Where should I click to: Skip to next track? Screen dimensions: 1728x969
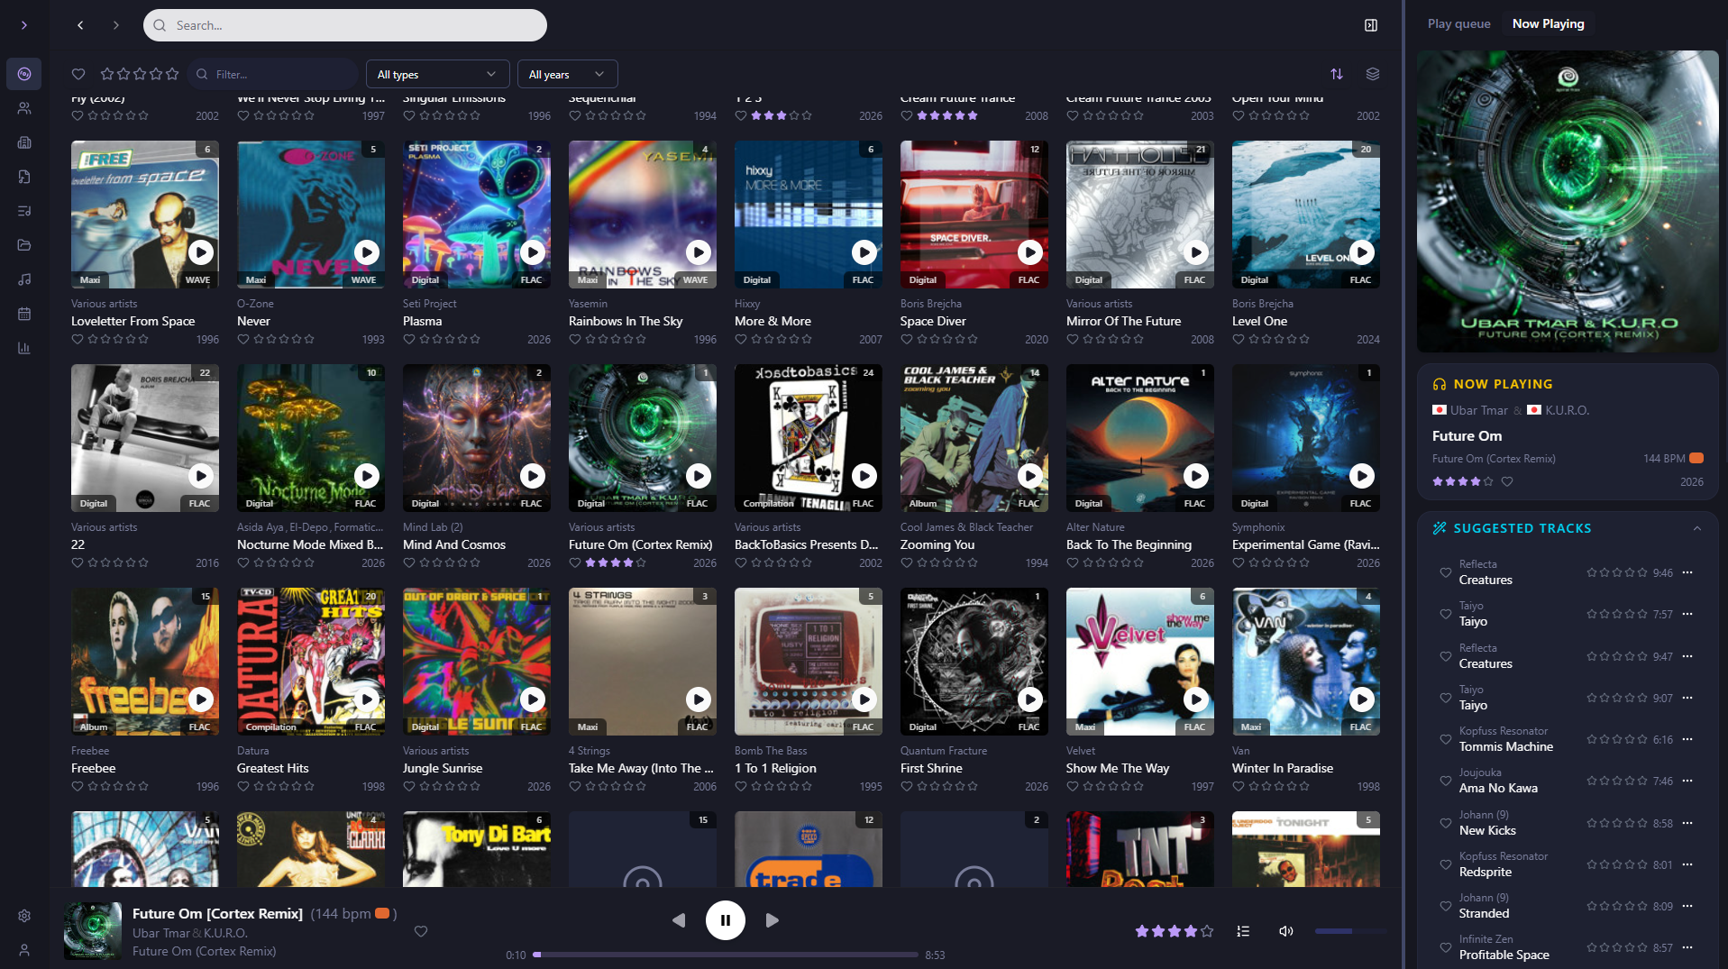pos(773,920)
